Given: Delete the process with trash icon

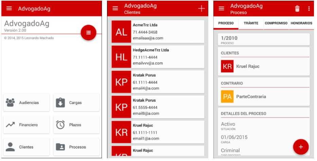Looking at the screenshot, I should [297, 9].
